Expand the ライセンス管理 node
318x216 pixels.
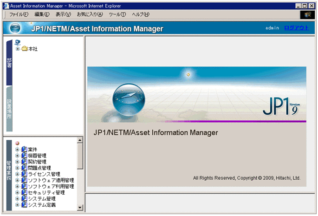[x=17, y=174]
